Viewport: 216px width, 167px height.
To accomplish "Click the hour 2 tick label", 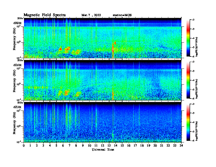I will (x=37, y=145).
